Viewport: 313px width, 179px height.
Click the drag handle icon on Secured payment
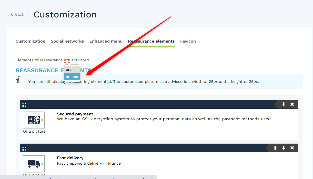click(x=24, y=105)
